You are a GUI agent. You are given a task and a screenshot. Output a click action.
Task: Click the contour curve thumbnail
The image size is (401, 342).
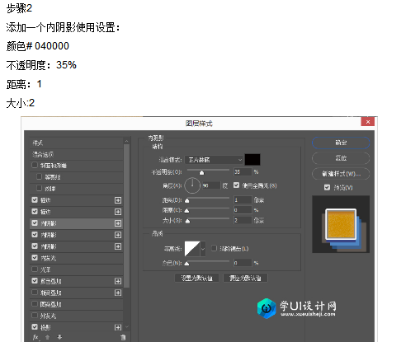(192, 249)
